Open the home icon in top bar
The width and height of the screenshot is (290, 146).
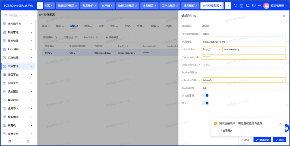tap(235, 6)
